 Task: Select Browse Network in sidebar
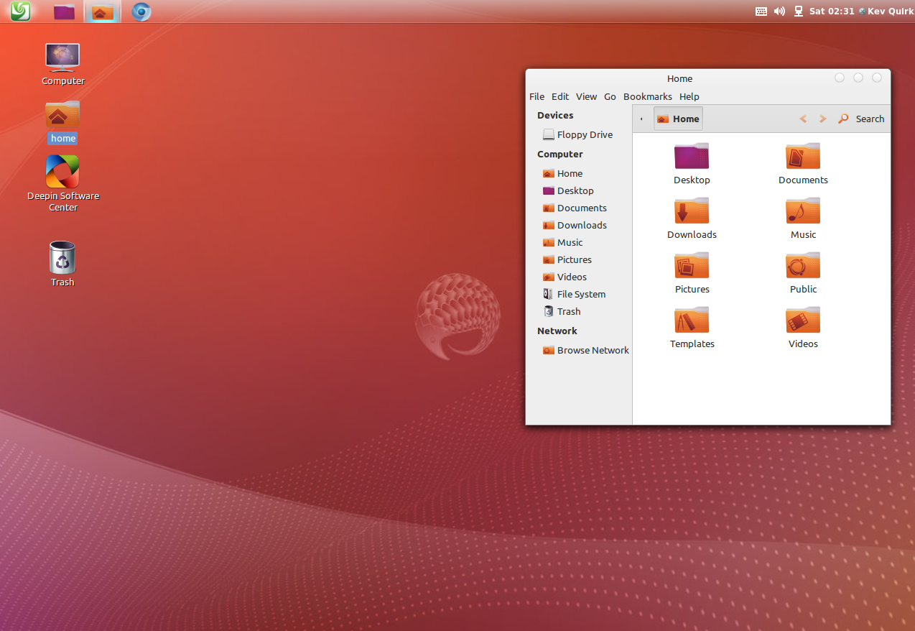click(592, 350)
